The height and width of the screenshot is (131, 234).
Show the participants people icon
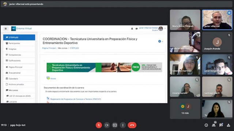tap(214, 125)
